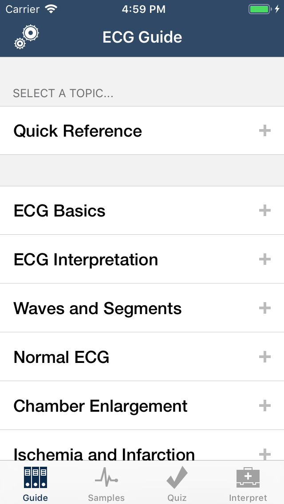Viewport: 284px width, 504px height.
Task: Tap the Quiz checkmark icon
Action: 177,478
